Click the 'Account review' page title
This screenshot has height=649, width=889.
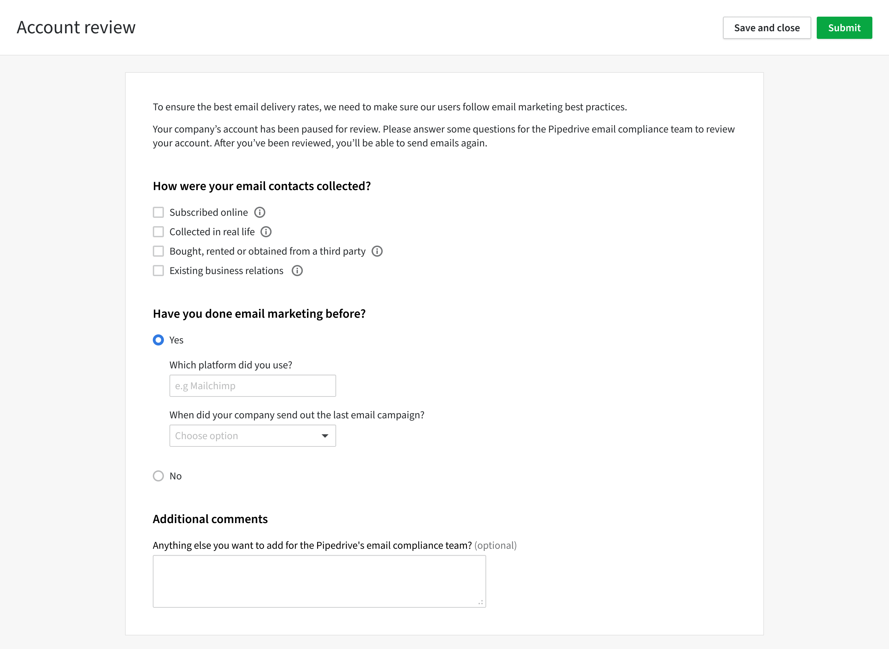click(76, 28)
